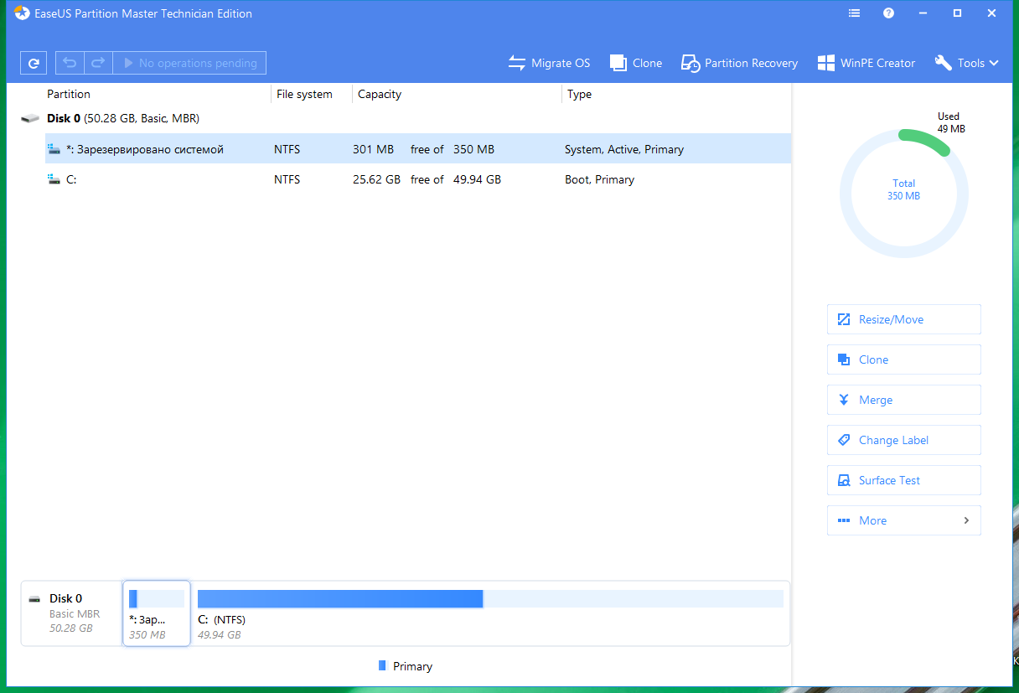Viewport: 1019px width, 693px height.
Task: Select the 350 MB reserved partition in disk map
Action: (x=156, y=613)
